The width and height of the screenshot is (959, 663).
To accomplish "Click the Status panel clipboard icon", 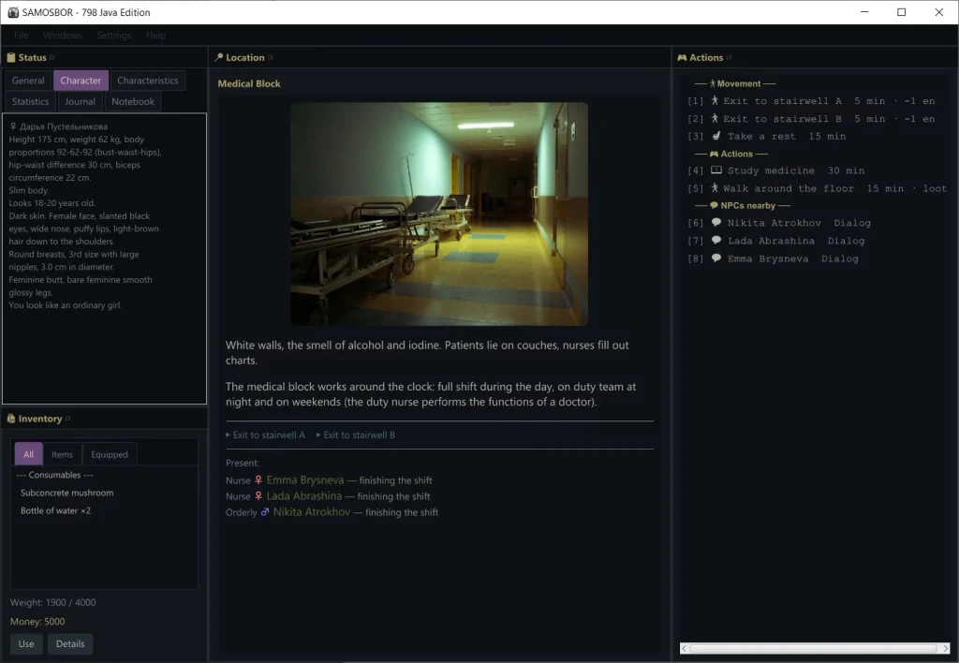I will [11, 57].
